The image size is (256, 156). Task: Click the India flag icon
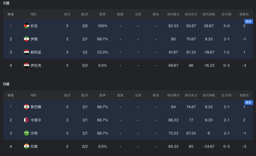(26, 147)
